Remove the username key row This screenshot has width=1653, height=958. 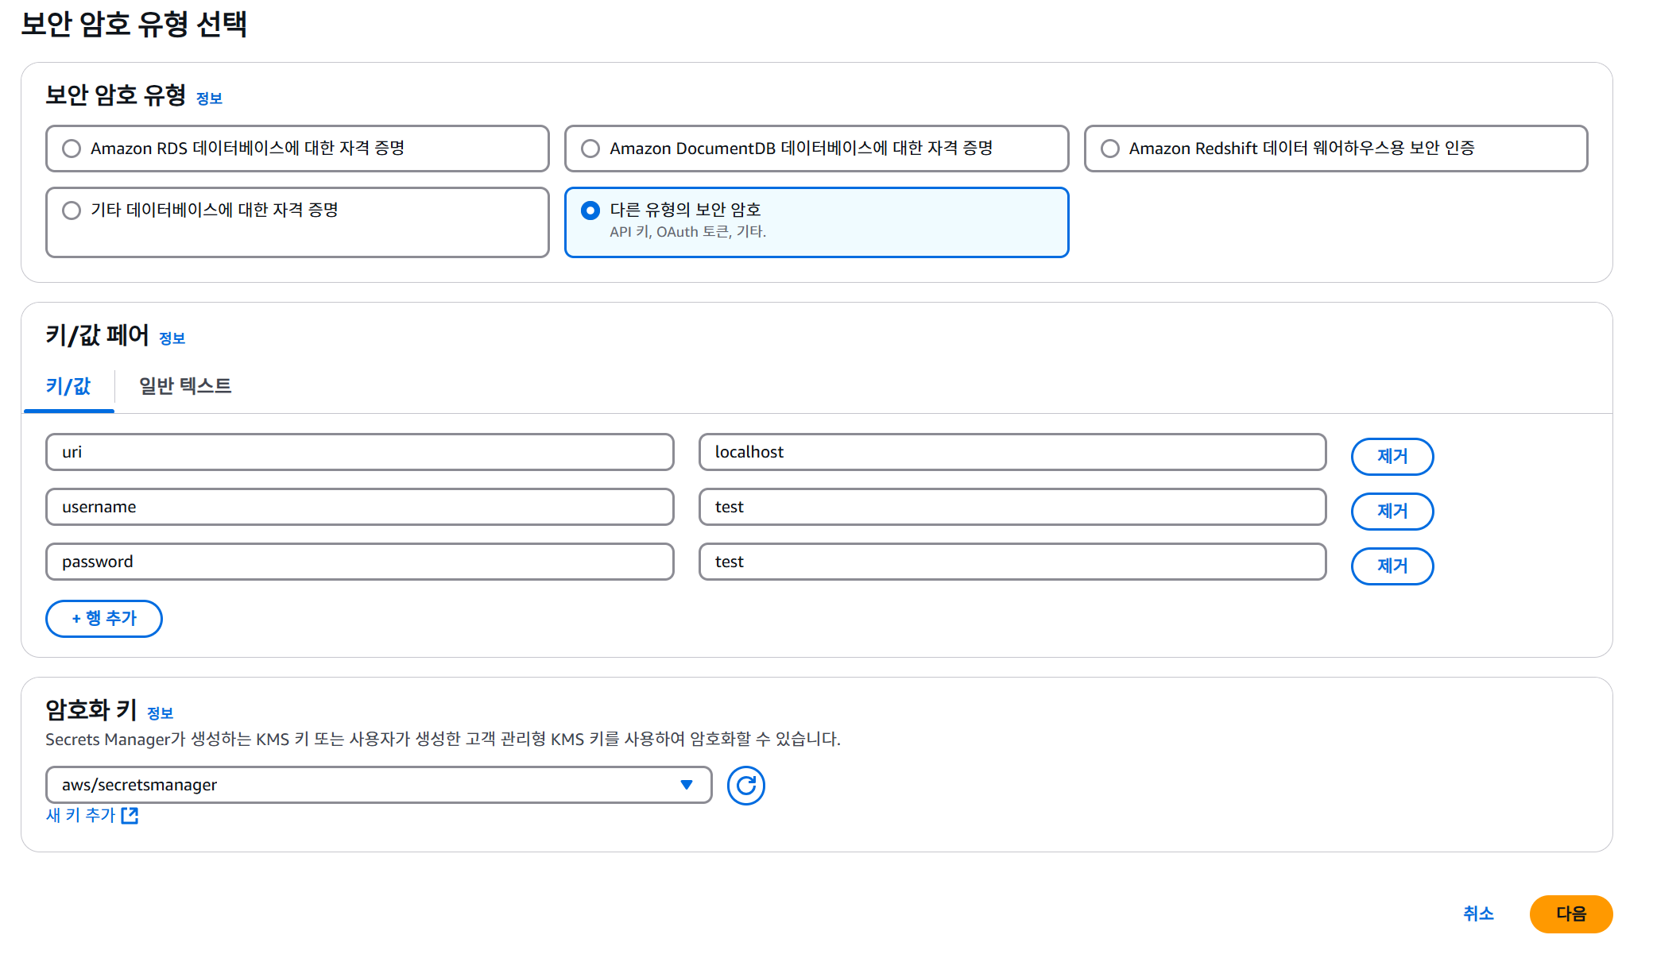(x=1392, y=512)
